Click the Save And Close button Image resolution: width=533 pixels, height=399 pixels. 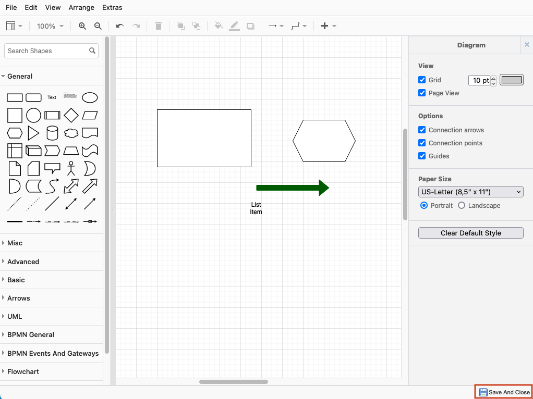click(x=504, y=392)
